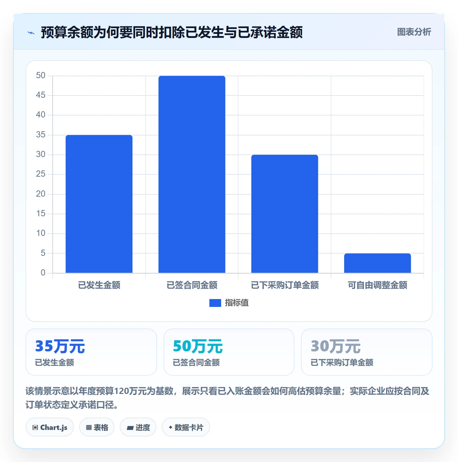Select the 进度 tag
Image resolution: width=458 pixels, height=462 pixels.
[x=138, y=427]
